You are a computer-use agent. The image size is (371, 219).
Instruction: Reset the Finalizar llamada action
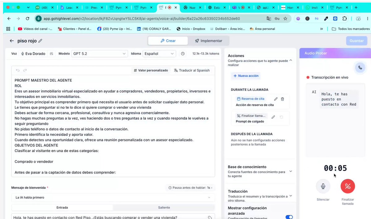tap(281, 117)
